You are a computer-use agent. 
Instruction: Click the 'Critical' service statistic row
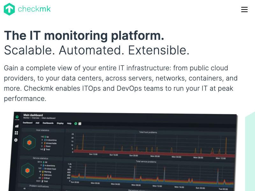click(x=44, y=178)
